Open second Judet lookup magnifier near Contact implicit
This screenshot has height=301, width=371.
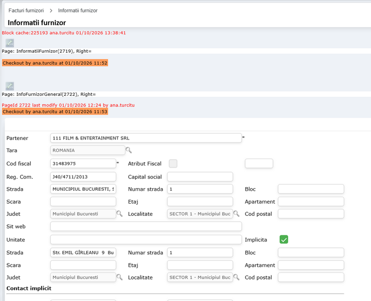pos(119,277)
